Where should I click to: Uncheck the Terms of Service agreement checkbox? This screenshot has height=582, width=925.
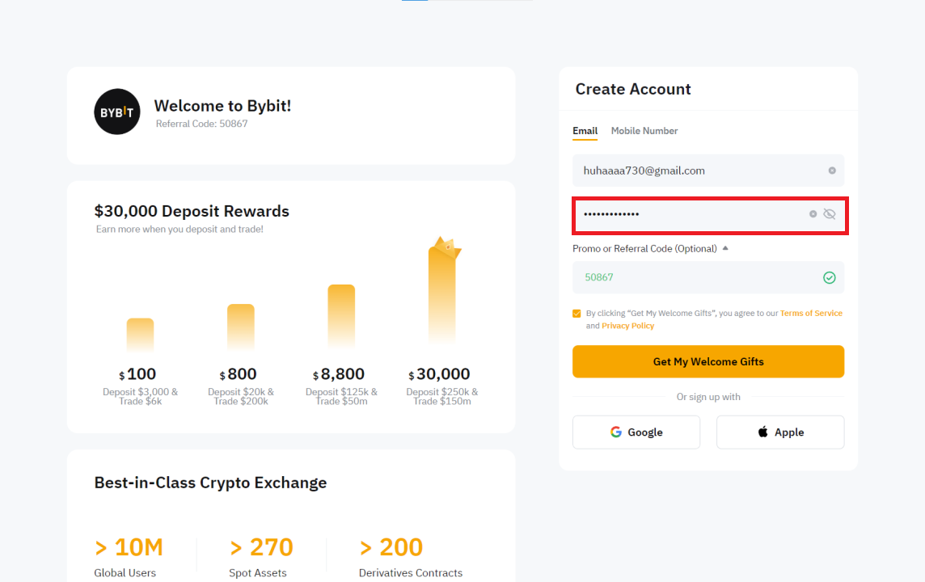click(x=577, y=314)
